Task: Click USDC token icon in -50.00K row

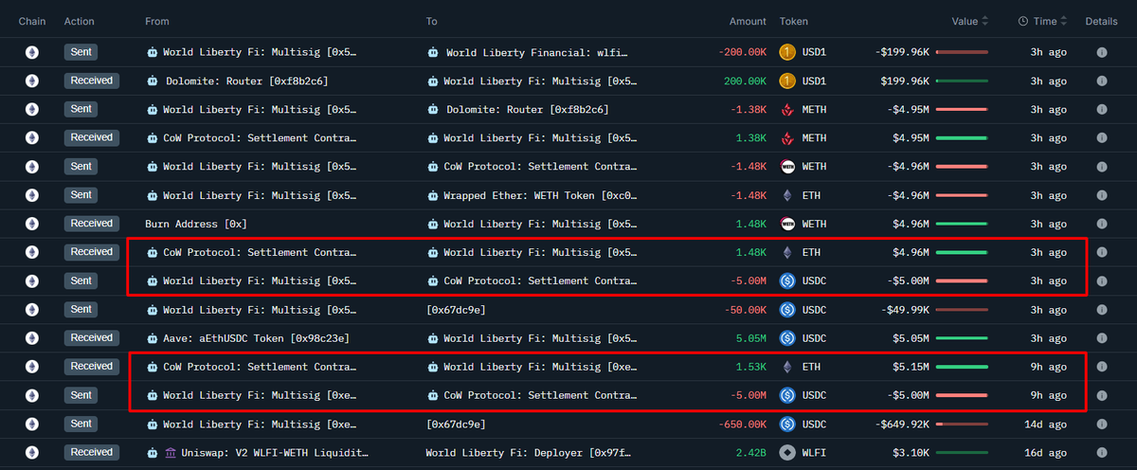Action: [x=787, y=310]
